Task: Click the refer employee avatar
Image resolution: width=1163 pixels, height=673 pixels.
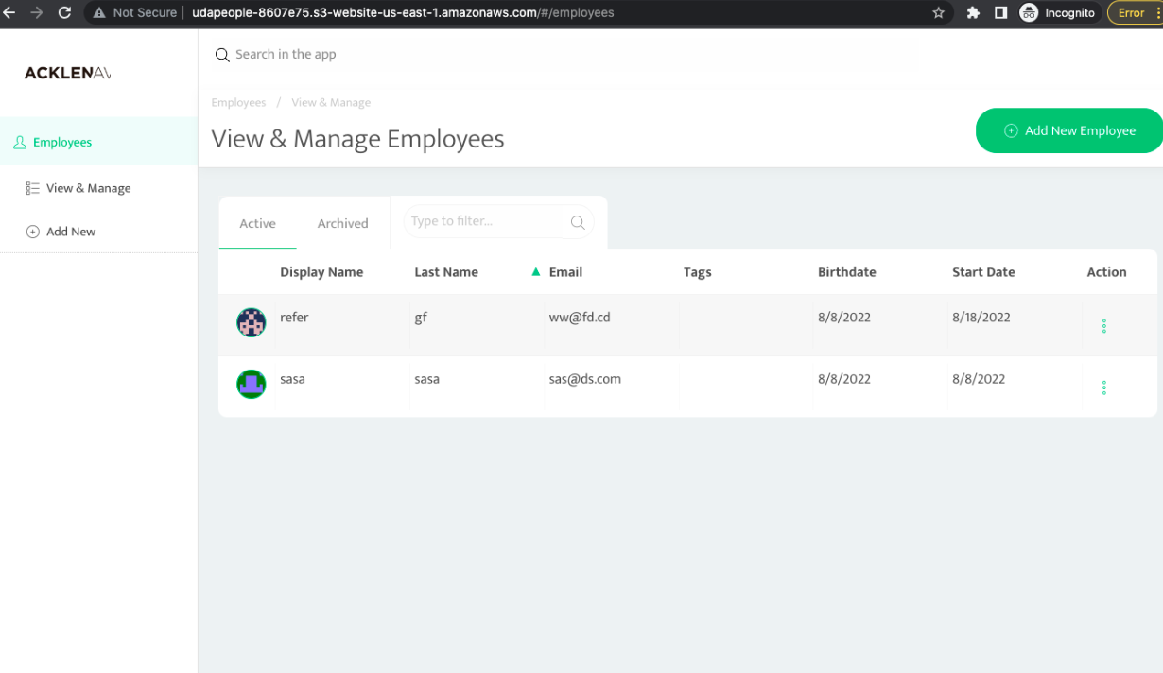Action: [251, 323]
